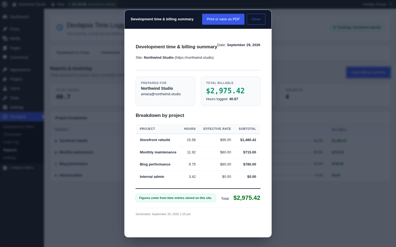Image resolution: width=396 pixels, height=247 pixels.
Task: Select the $2,975.42 amount beside the "Total:" label
Action: pyautogui.click(x=247, y=198)
